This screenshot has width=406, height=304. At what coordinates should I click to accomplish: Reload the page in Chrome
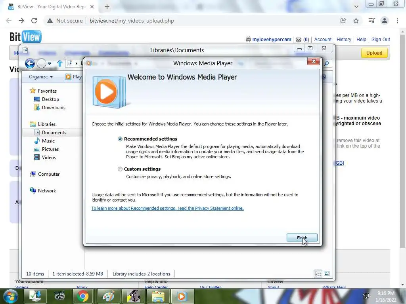tap(34, 21)
